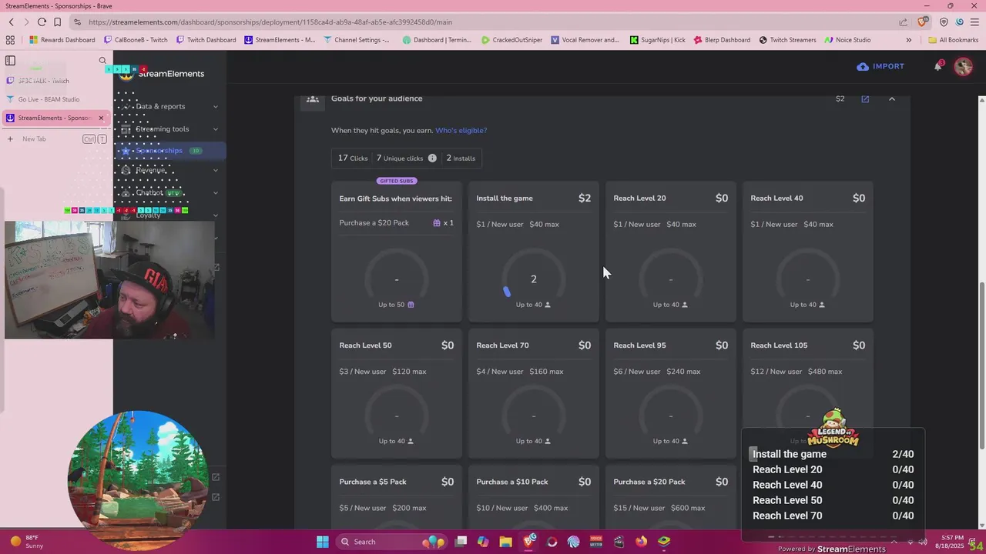This screenshot has width=986, height=554.
Task: Open File Explorer from the taskbar
Action: tap(505, 542)
